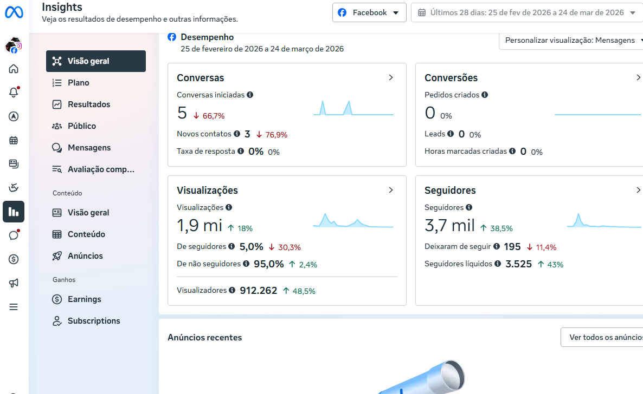Open the Mensagens menu item
Screen dimensions: 643x394
coord(96,148)
